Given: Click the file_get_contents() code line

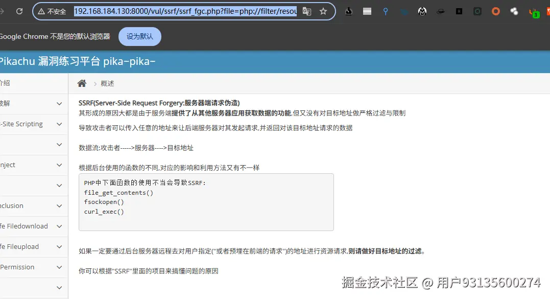Looking at the screenshot, I should [118, 193].
